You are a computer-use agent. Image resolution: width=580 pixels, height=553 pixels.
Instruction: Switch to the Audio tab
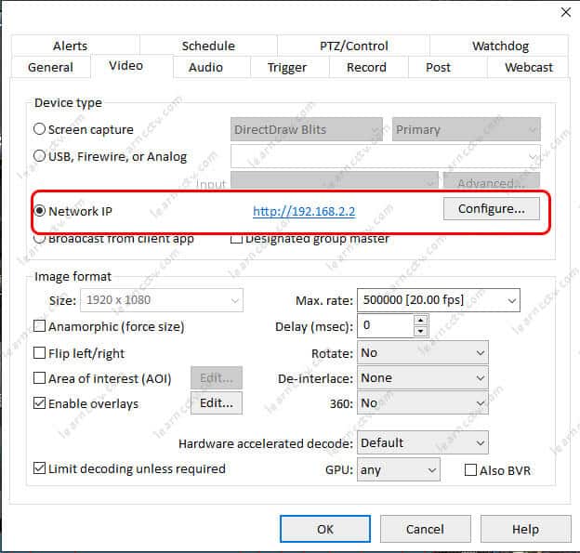click(205, 67)
